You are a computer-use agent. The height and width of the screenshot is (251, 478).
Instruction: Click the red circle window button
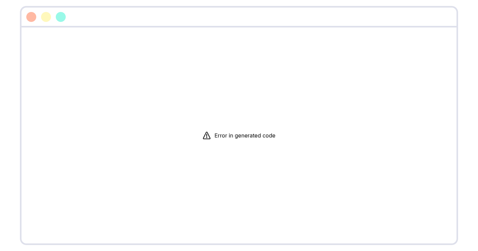coord(31,17)
